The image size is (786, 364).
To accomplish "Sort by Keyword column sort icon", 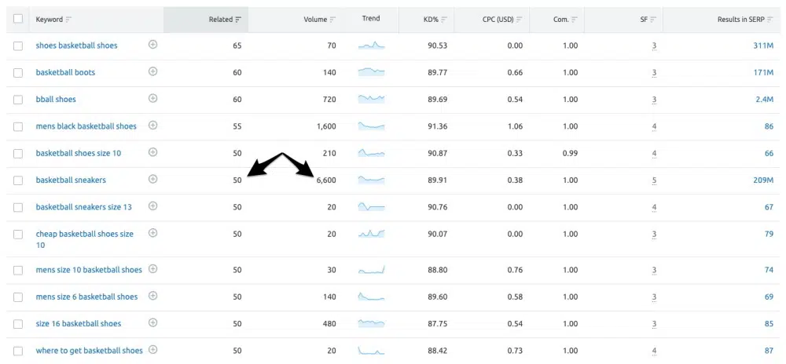I will pos(68,20).
